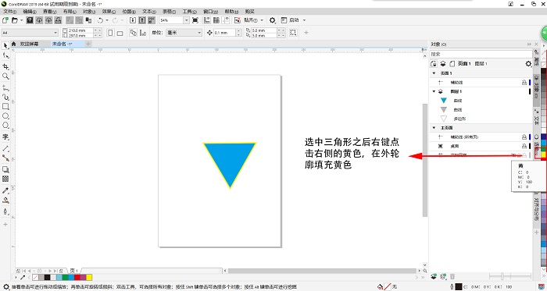This screenshot has height=291, width=547.
Task: Click the Print icon in toolbar
Action: click(x=59, y=20)
